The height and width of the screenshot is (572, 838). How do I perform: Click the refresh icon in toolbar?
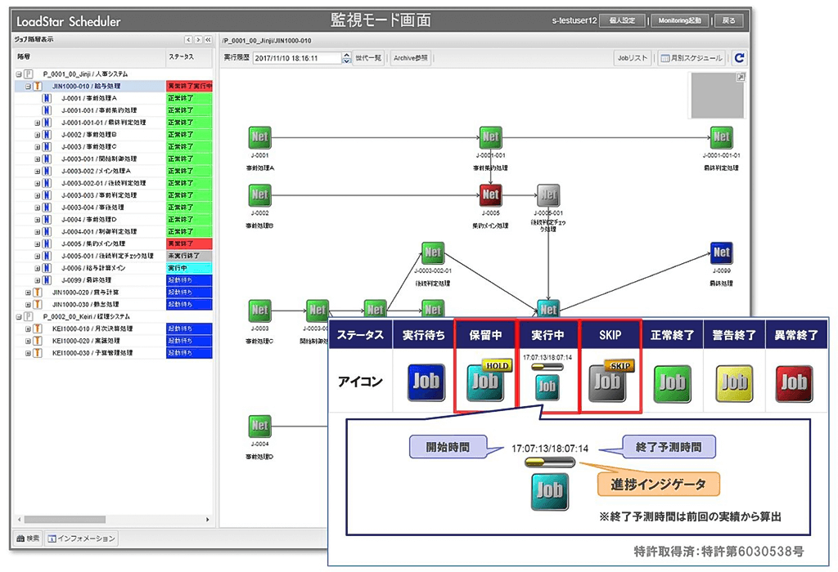coord(739,58)
